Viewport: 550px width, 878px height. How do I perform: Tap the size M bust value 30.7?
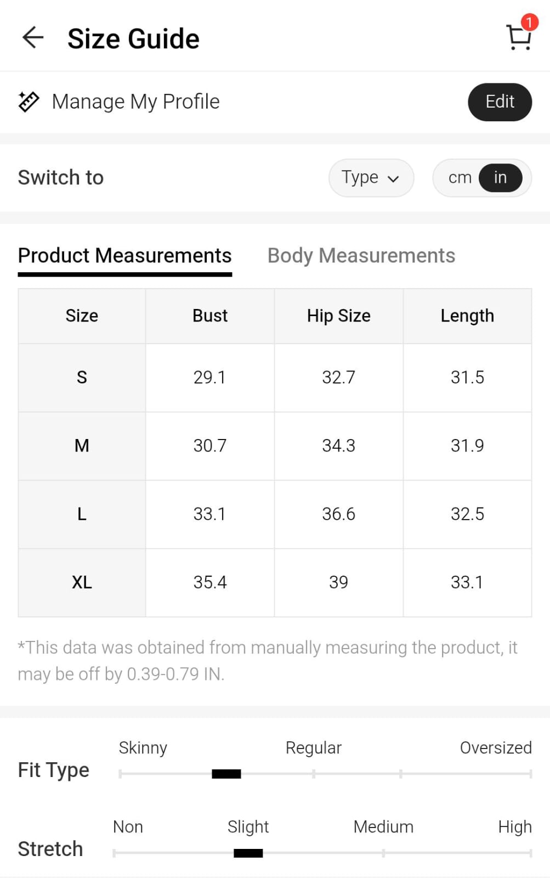tap(210, 446)
